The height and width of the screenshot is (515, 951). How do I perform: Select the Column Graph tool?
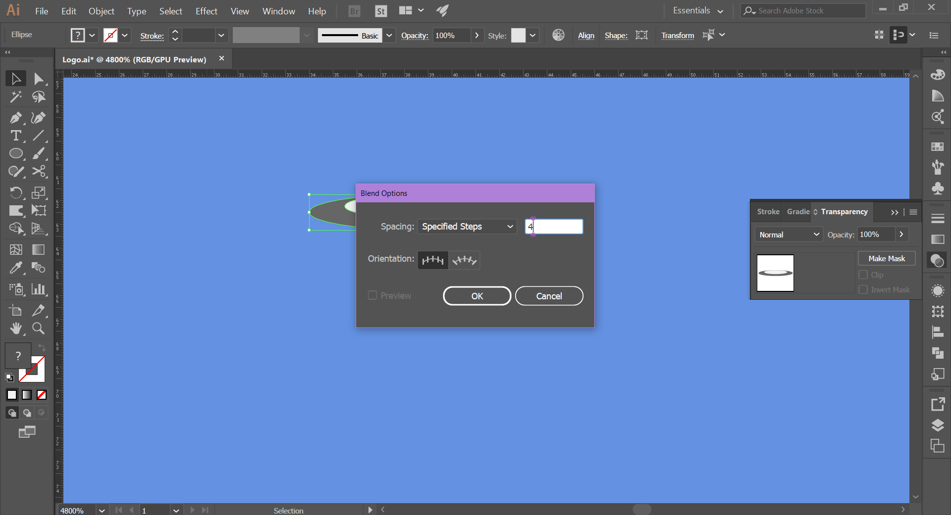coord(39,289)
